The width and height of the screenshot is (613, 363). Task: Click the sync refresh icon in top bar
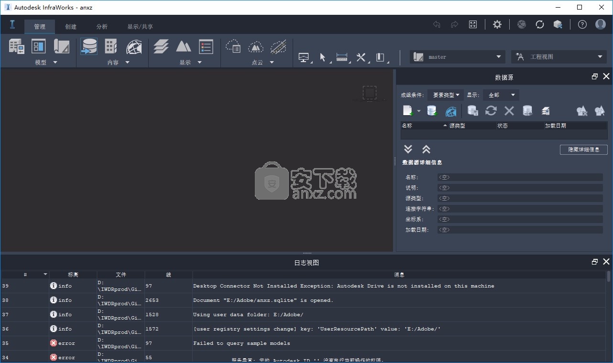click(x=540, y=24)
